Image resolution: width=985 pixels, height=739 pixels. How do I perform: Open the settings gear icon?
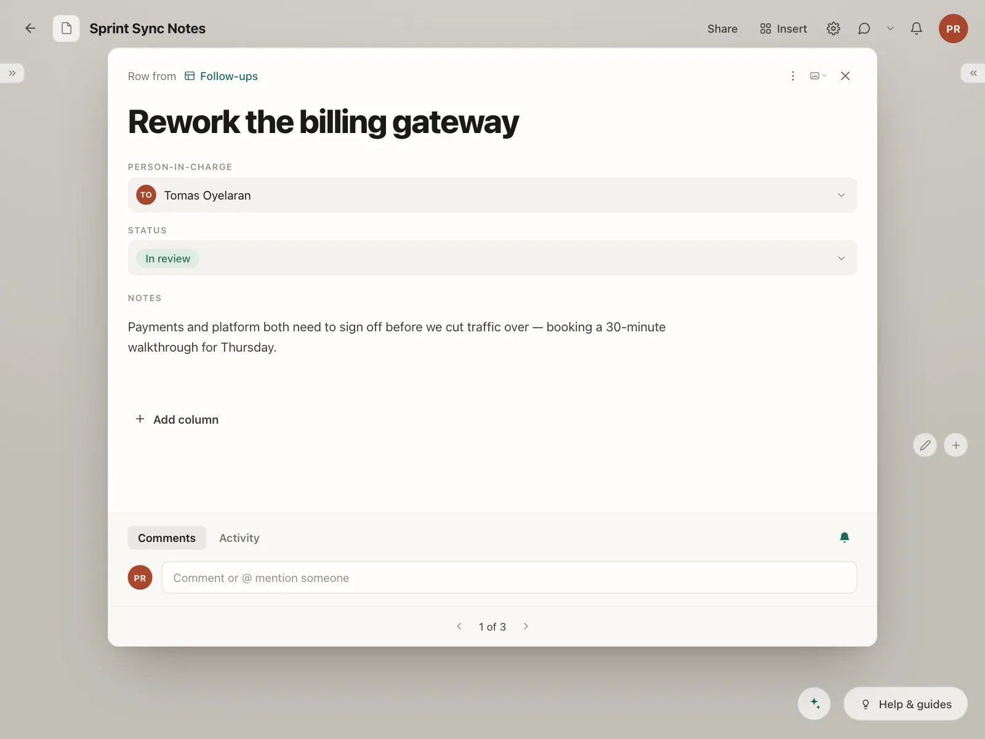point(834,28)
